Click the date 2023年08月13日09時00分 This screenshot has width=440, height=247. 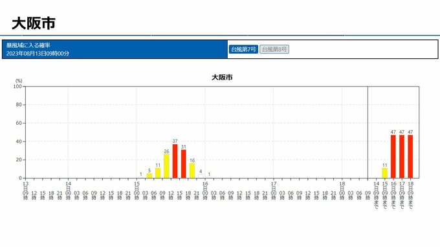(x=38, y=53)
